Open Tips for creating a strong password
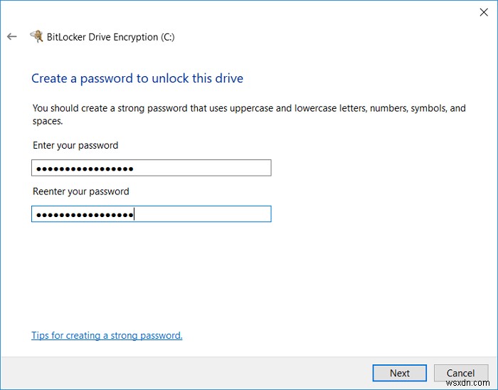498x390 pixels. [x=107, y=335]
